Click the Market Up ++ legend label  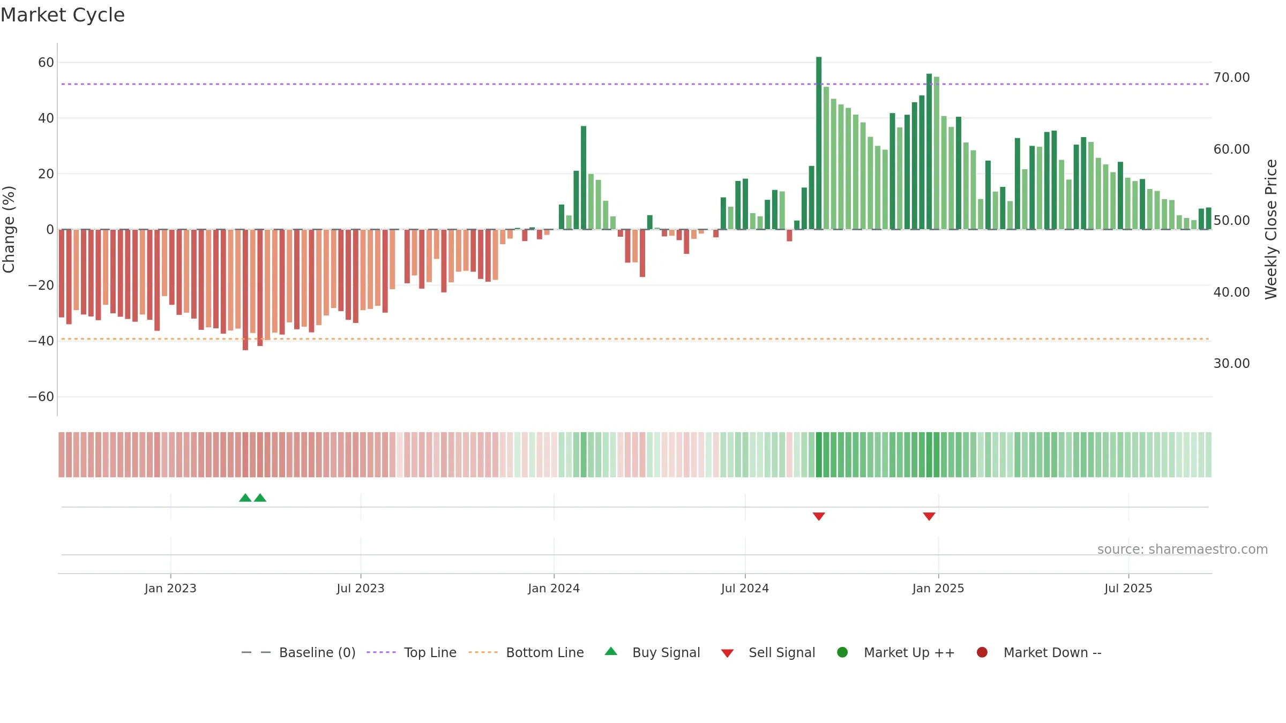click(x=909, y=652)
